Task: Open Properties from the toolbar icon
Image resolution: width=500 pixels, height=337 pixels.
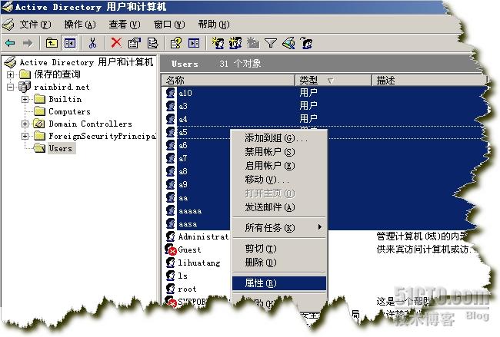Action: tap(135, 43)
